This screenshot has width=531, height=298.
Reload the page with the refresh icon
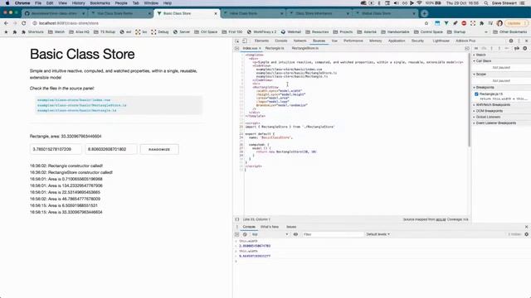[24, 23]
